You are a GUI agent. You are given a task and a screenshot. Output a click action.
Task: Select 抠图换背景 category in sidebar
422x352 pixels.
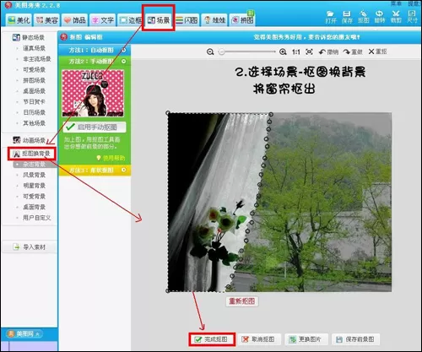[x=31, y=154]
